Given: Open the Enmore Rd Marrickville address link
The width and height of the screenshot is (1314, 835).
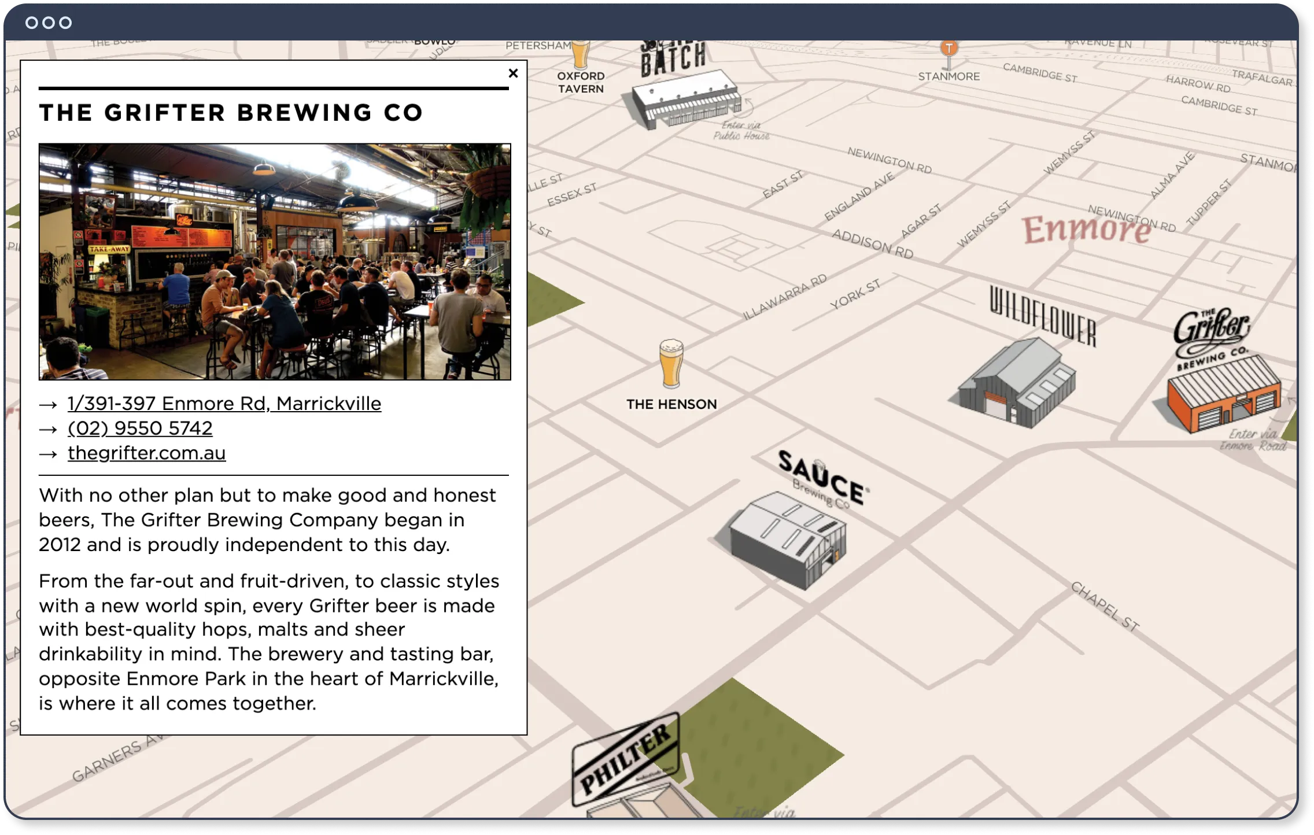Looking at the screenshot, I should click(x=224, y=403).
